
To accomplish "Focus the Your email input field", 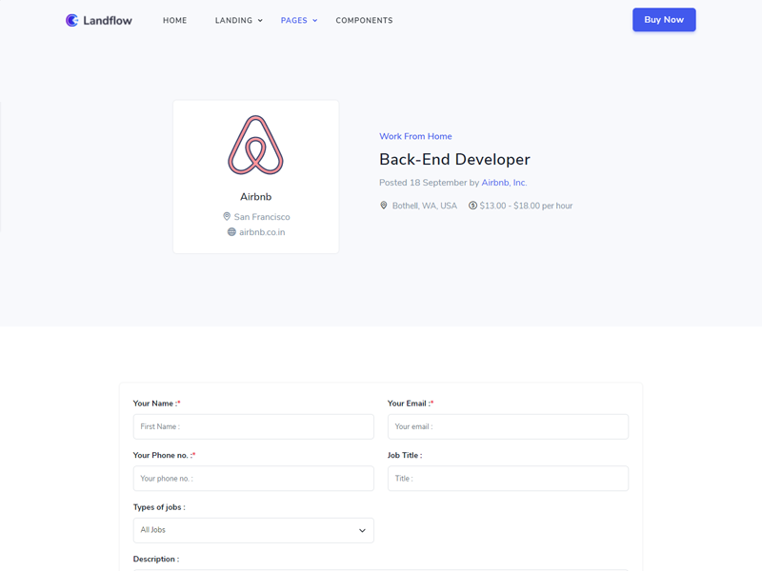I will click(x=508, y=426).
